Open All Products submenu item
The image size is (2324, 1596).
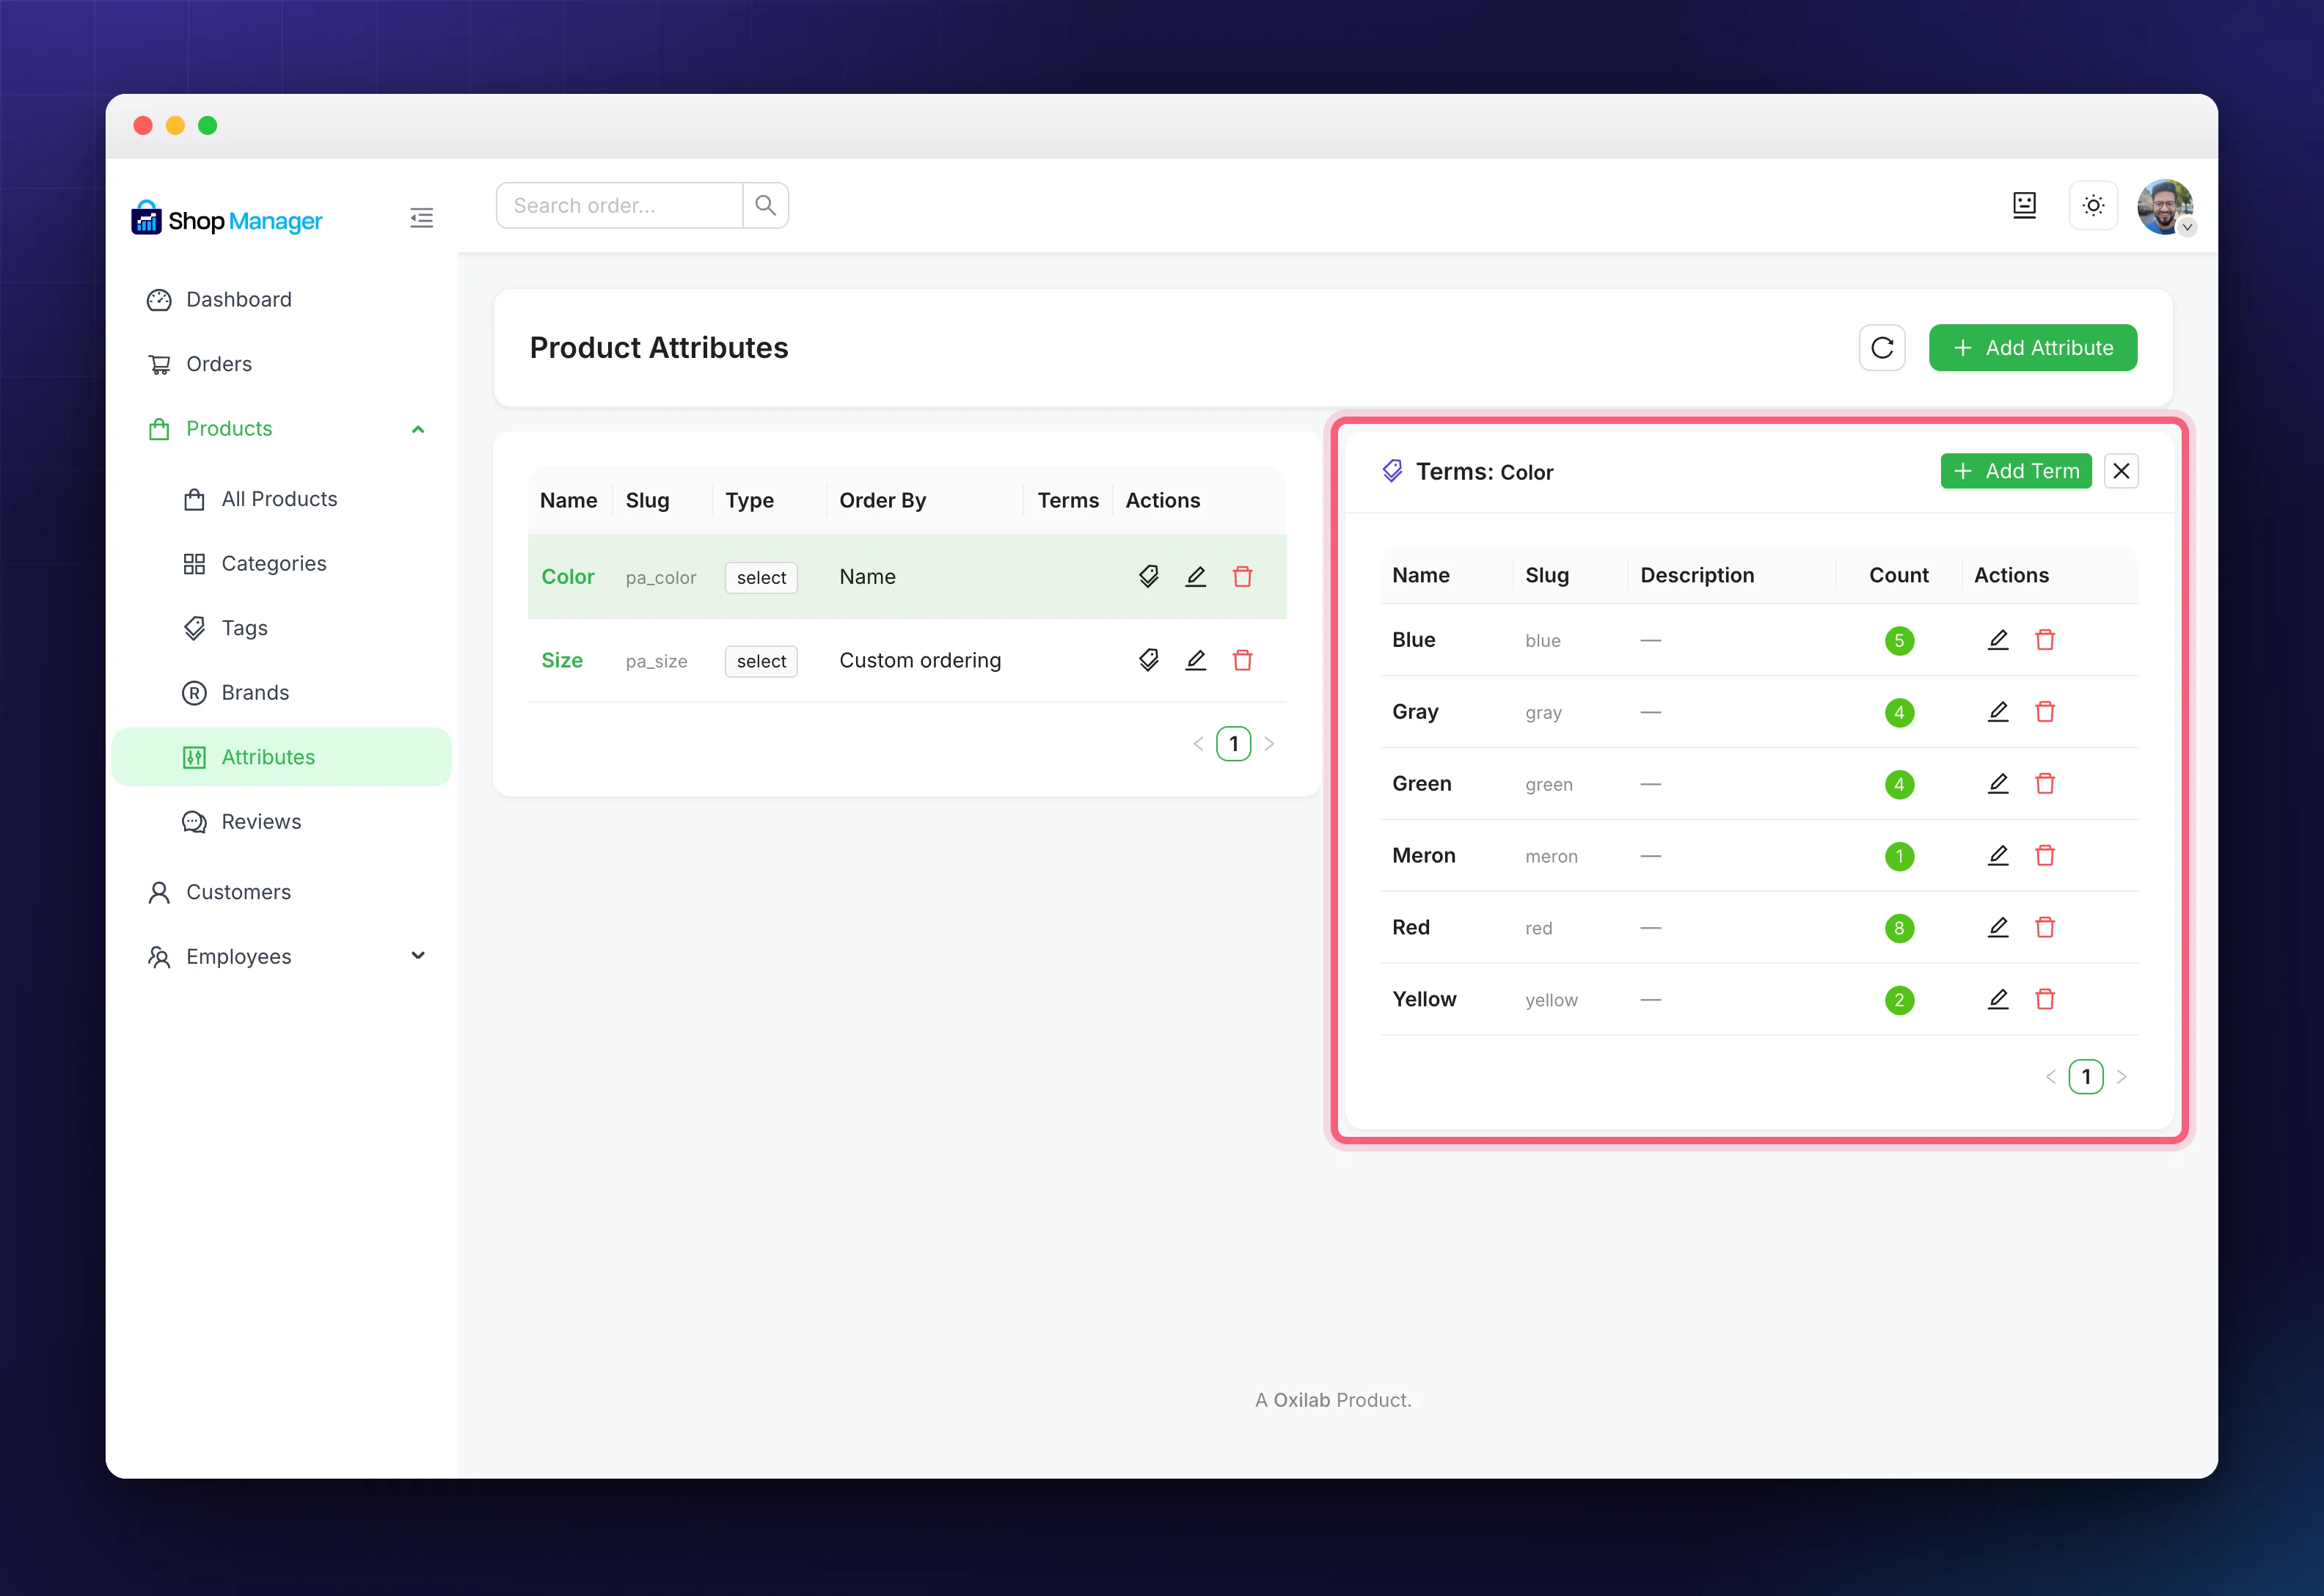pyautogui.click(x=281, y=499)
